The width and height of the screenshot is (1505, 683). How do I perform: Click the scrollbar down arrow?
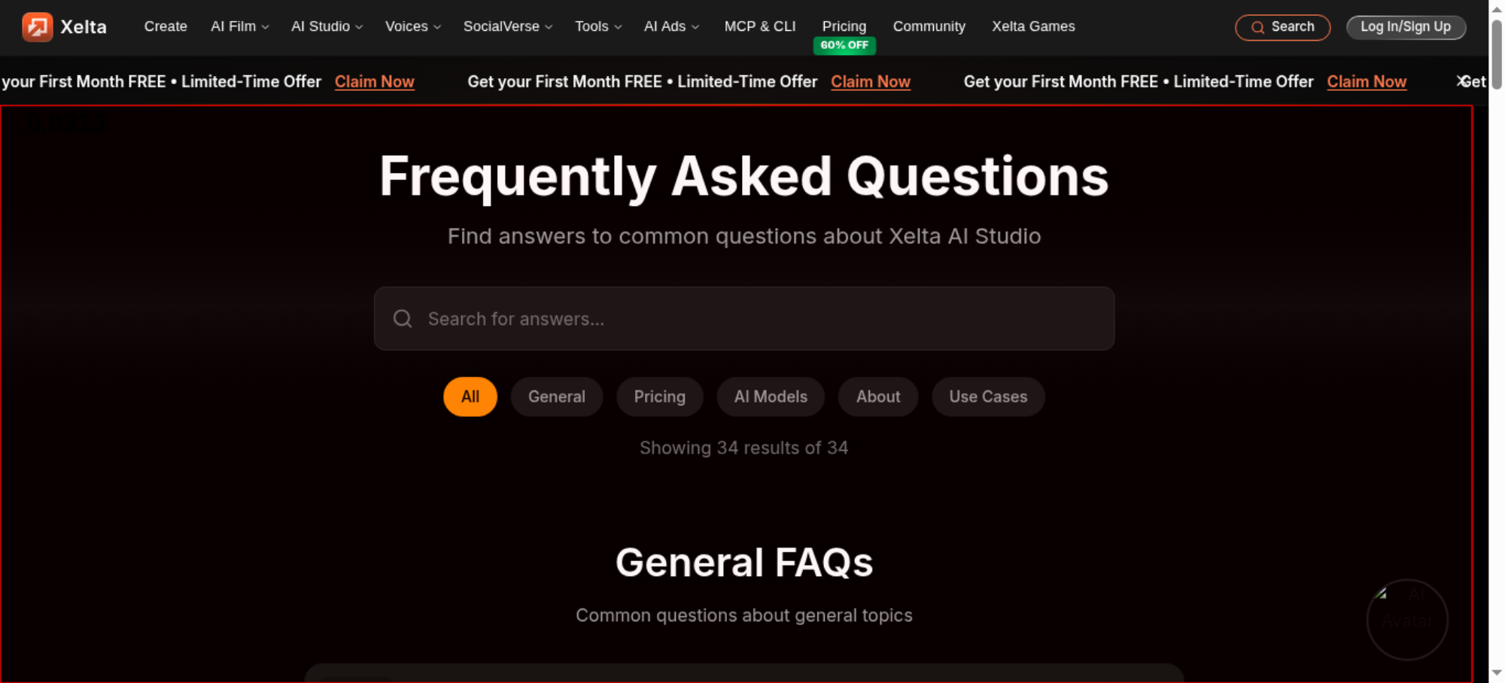point(1497,673)
